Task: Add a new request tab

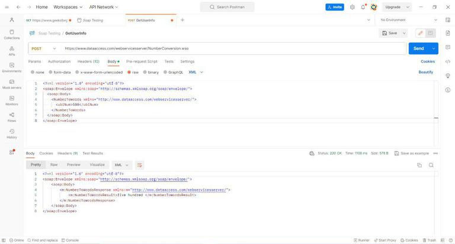Action: click(182, 20)
